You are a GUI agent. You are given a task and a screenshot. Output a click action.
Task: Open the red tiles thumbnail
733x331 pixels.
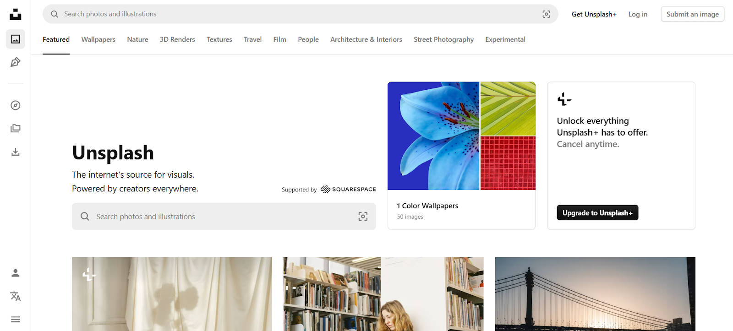pos(508,163)
